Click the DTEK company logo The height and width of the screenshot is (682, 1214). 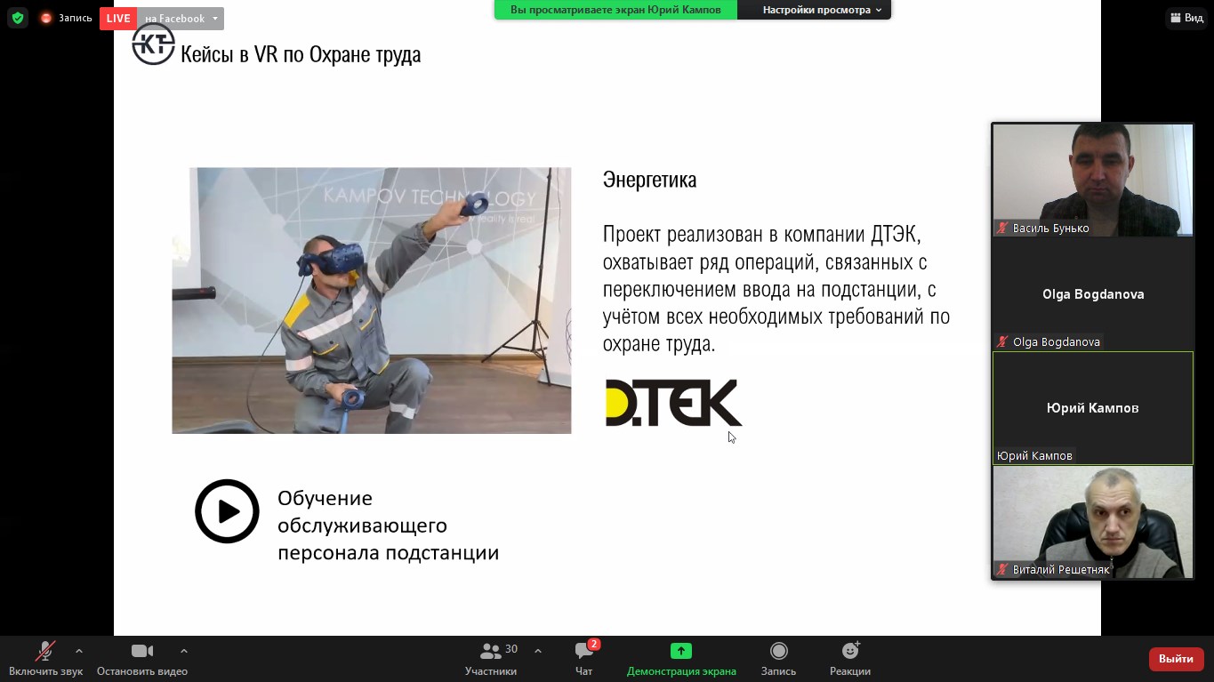click(x=673, y=403)
